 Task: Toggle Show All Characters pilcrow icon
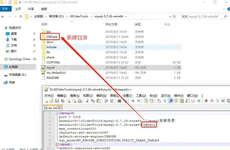click(165, 101)
